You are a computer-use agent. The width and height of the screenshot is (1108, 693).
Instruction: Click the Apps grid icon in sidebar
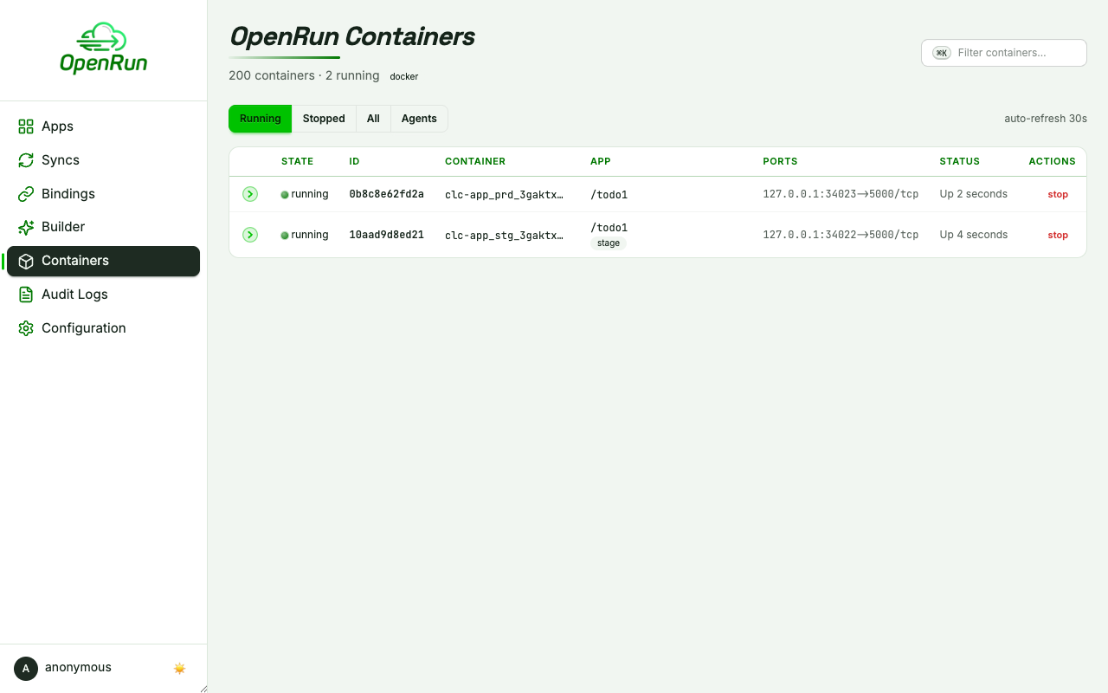point(26,126)
